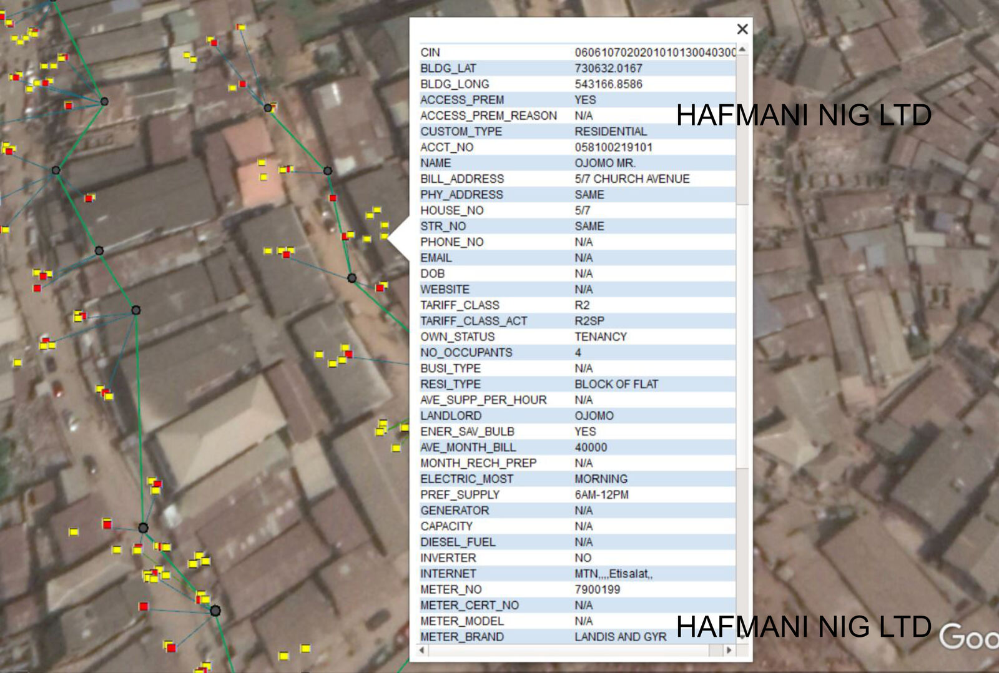The image size is (999, 673).
Task: Click the METER_CERT_NO field label
Action: coord(469,606)
